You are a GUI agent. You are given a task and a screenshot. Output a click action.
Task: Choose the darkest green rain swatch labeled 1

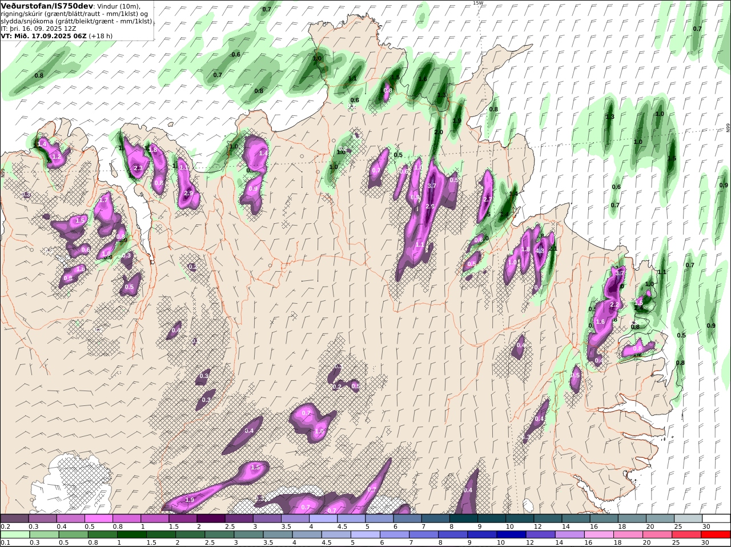(x=132, y=534)
